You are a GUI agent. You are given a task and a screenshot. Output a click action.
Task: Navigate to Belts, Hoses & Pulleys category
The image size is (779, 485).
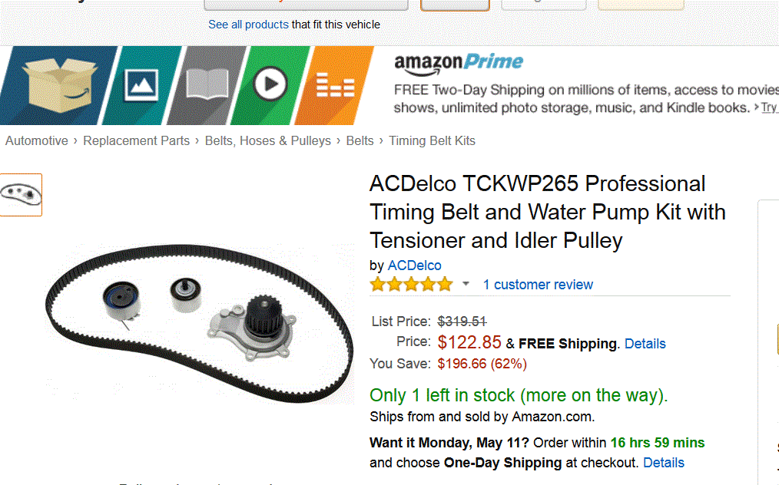tap(267, 141)
